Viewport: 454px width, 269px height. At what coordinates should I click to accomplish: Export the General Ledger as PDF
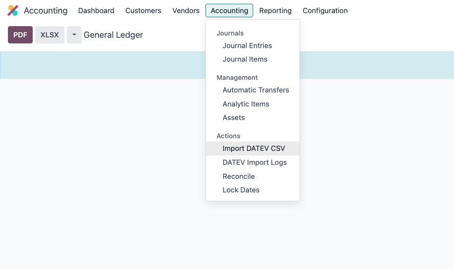20,35
